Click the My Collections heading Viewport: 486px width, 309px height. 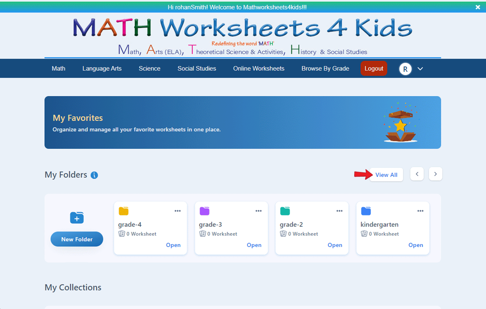[x=73, y=287]
